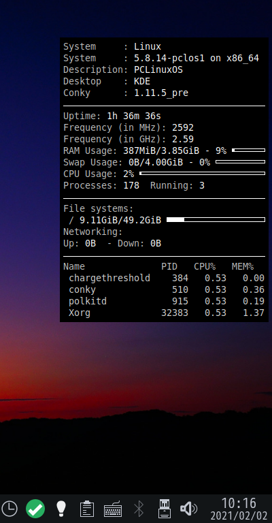Click the root file system usage bar

(216, 219)
